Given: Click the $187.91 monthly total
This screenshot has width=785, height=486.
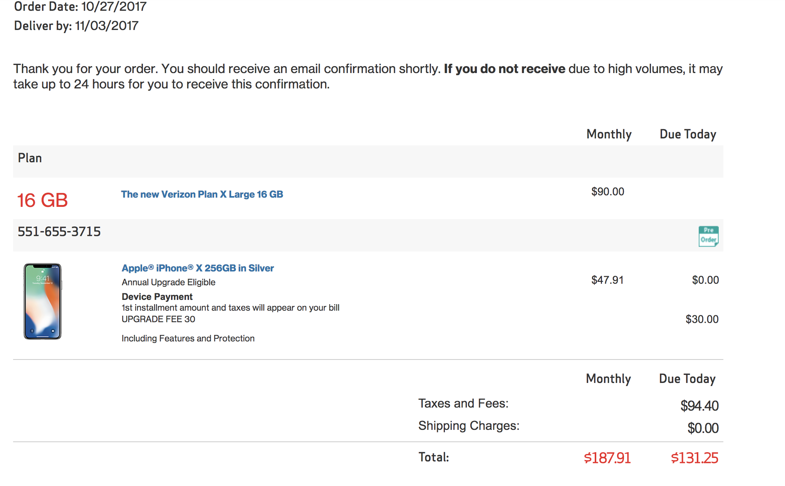Looking at the screenshot, I should click(x=607, y=458).
